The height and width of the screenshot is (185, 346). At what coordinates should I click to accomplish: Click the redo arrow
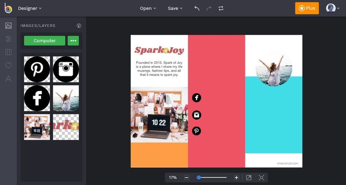[209, 8]
